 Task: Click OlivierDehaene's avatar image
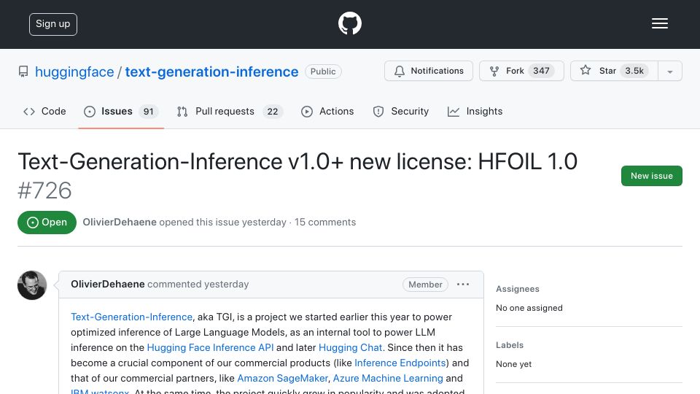(x=32, y=285)
